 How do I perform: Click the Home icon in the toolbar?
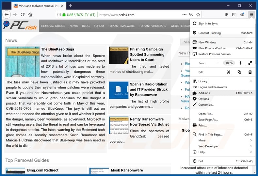pyautogui.click(x=30, y=15)
